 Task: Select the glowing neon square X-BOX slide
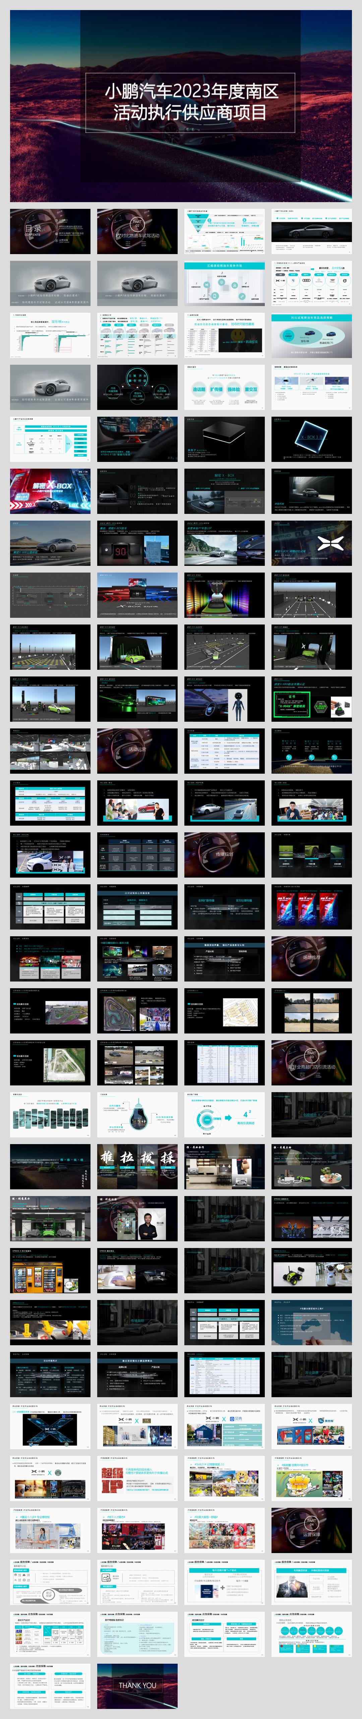(311, 438)
